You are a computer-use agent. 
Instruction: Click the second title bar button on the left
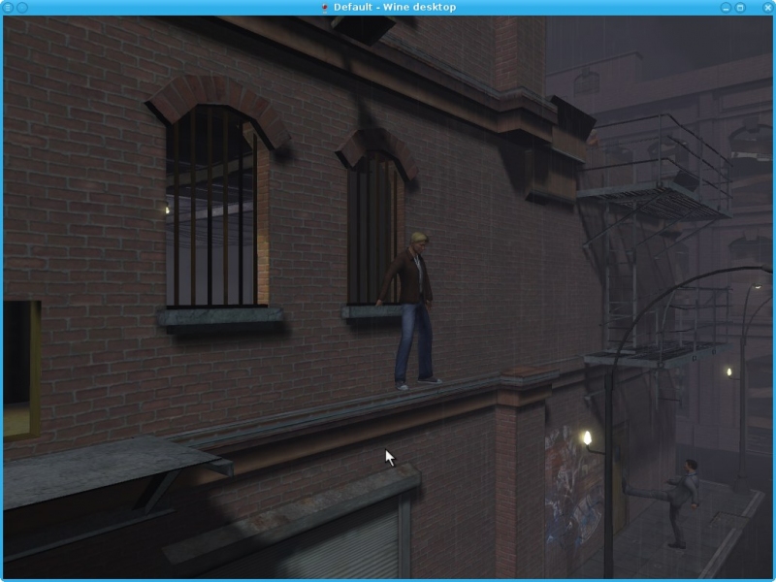[x=22, y=8]
